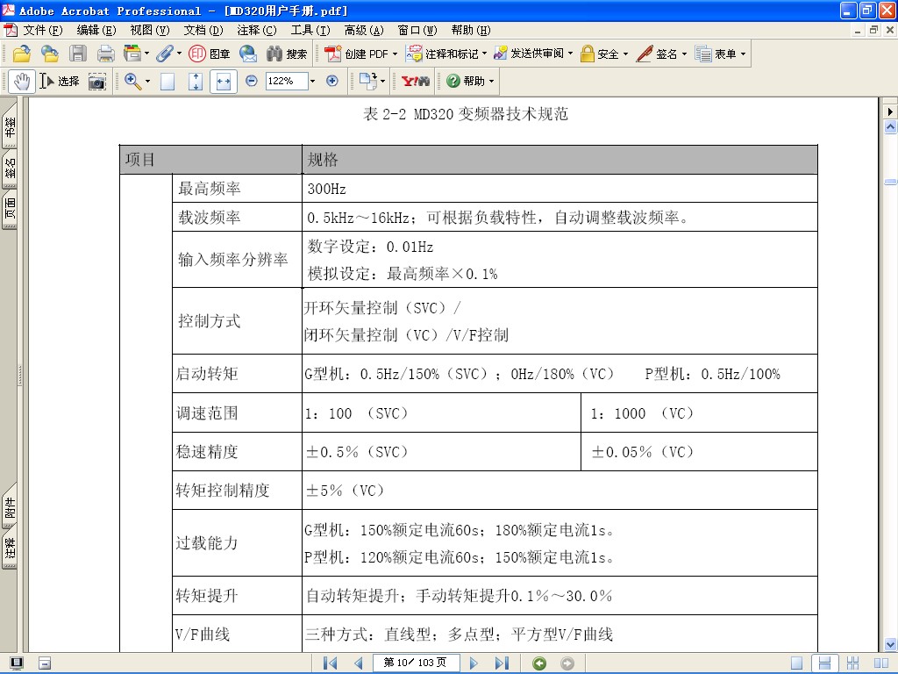Open the 页面 pages side tab
This screenshot has width=898, height=674.
10,209
